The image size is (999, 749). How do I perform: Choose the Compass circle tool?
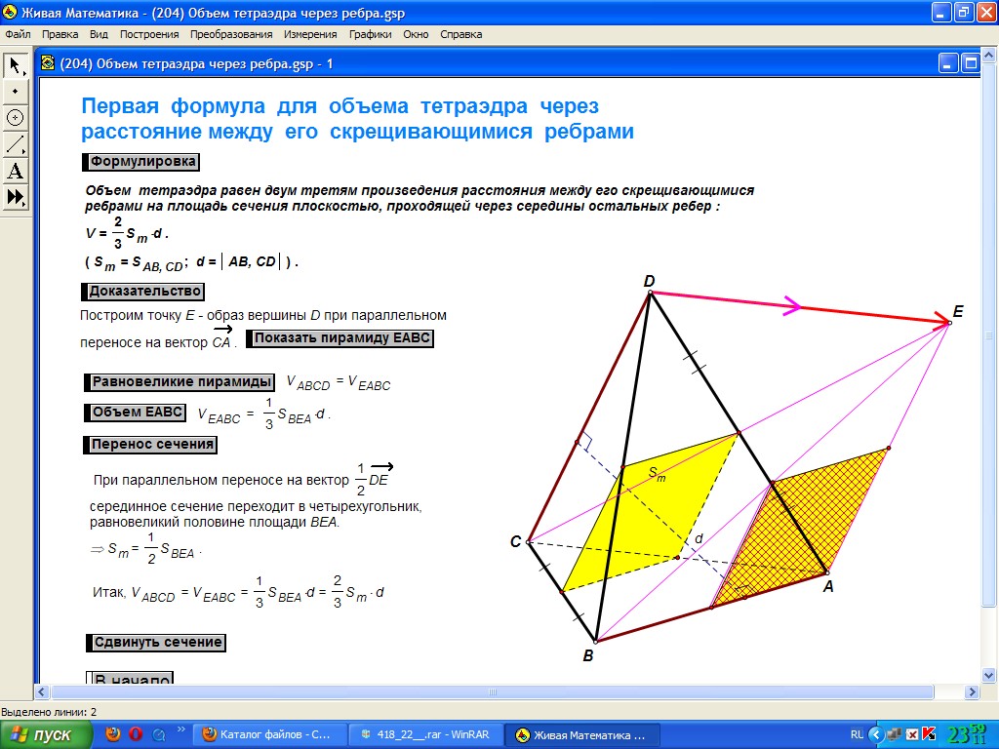pyautogui.click(x=15, y=118)
